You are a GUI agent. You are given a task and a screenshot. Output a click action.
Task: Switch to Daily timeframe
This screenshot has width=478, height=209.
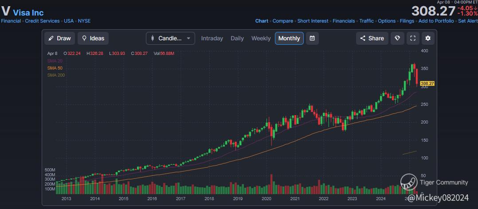pos(237,39)
